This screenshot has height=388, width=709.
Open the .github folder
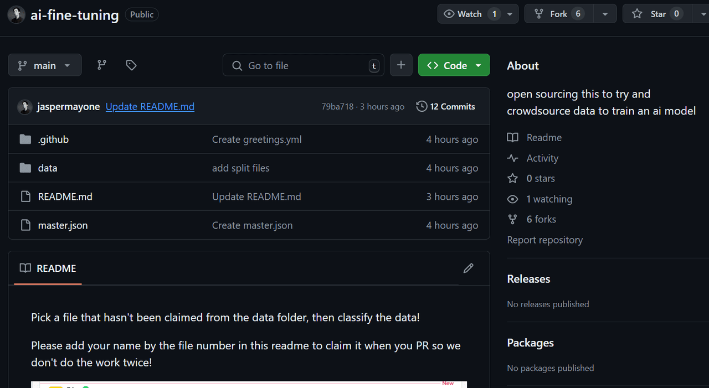[x=53, y=139]
